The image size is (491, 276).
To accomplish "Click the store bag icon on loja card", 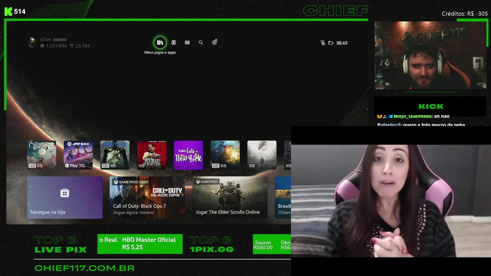I will [x=65, y=193].
